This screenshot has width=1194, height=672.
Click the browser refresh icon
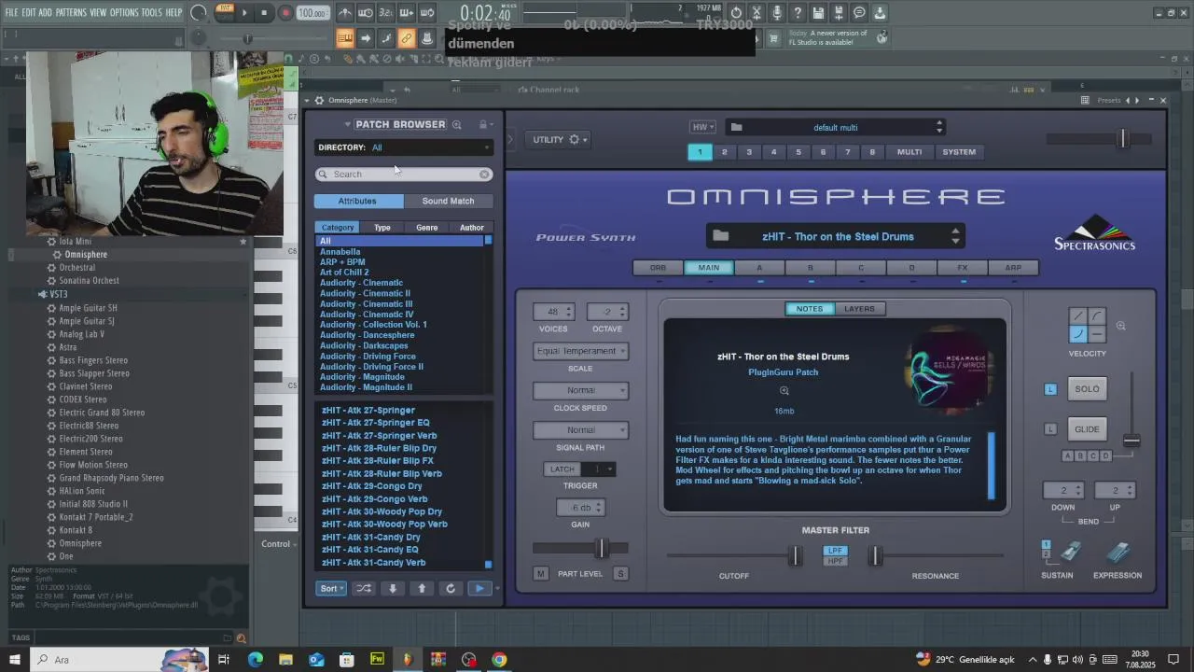451,589
